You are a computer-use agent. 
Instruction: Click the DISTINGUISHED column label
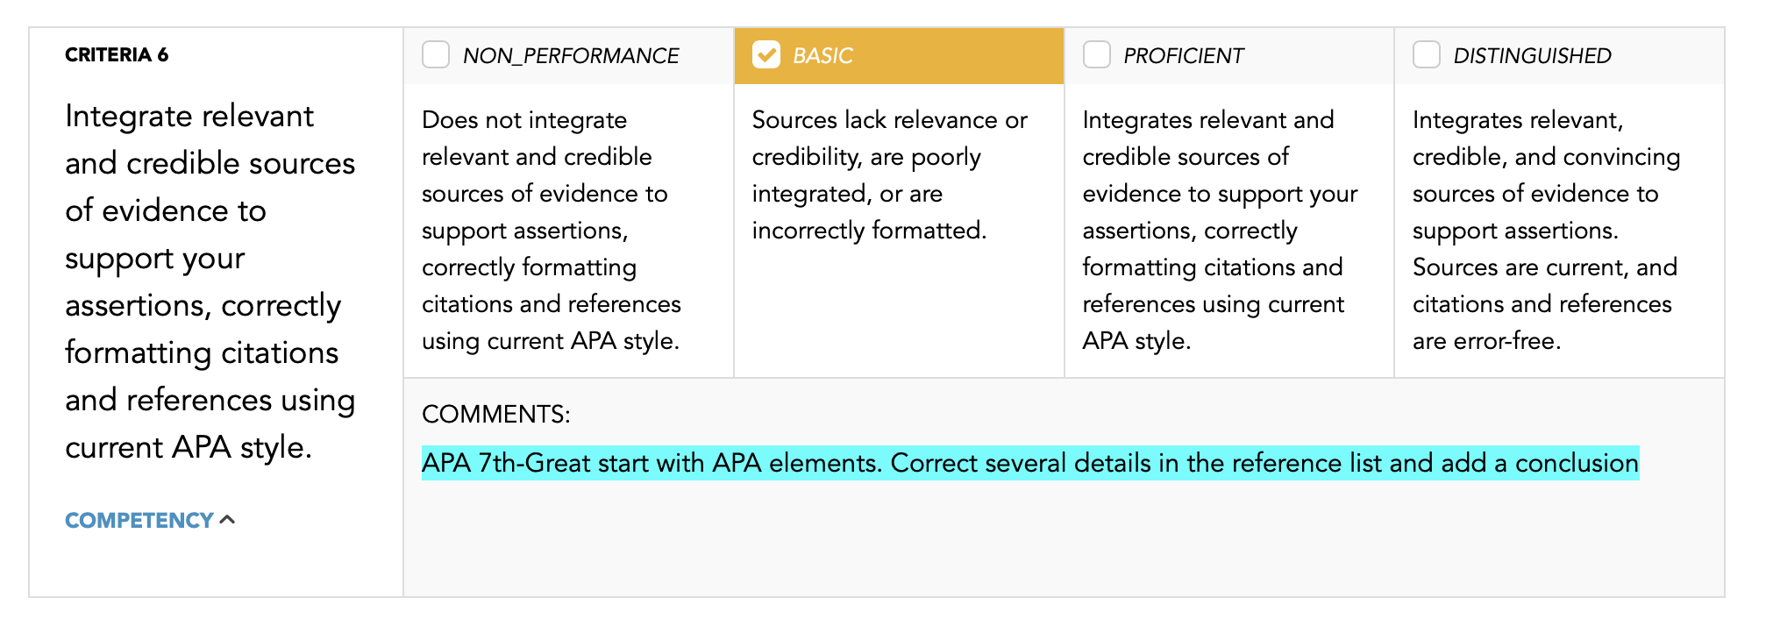pyautogui.click(x=1532, y=56)
